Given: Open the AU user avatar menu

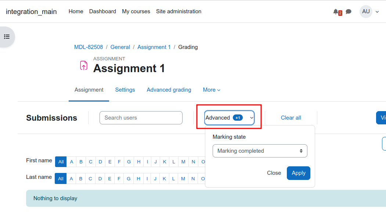Looking at the screenshot, I should [x=366, y=11].
